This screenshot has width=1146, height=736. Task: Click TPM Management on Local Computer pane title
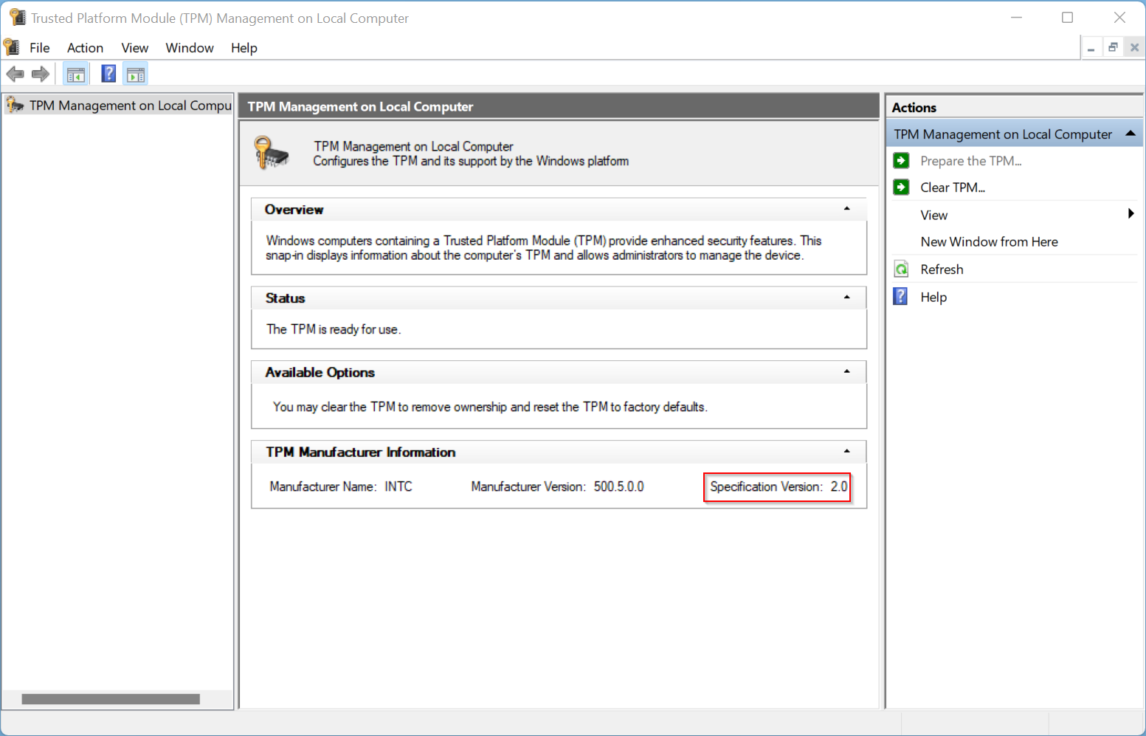point(559,106)
